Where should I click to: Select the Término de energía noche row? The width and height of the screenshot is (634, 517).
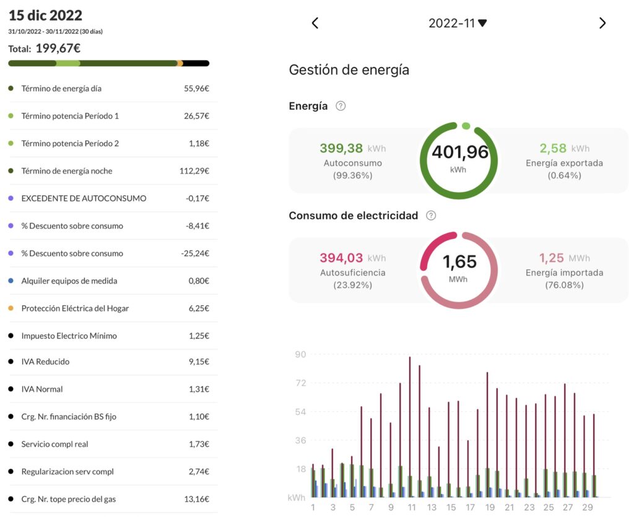[108, 171]
